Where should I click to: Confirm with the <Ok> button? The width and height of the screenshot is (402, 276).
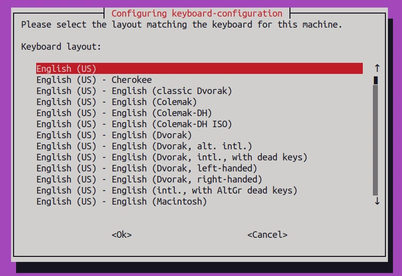[x=122, y=234]
